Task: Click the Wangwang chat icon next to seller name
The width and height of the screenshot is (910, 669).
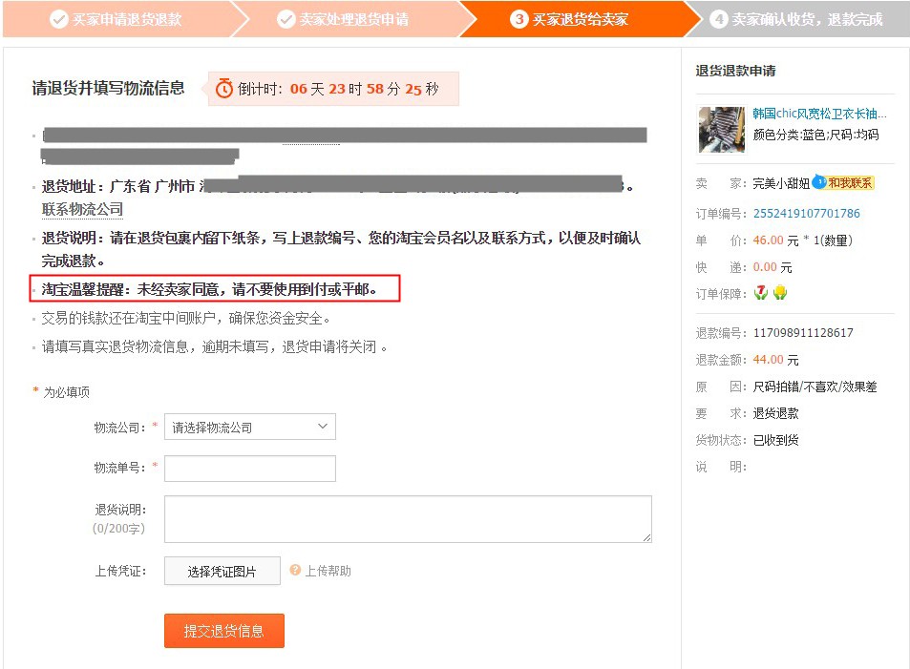Action: [x=819, y=182]
